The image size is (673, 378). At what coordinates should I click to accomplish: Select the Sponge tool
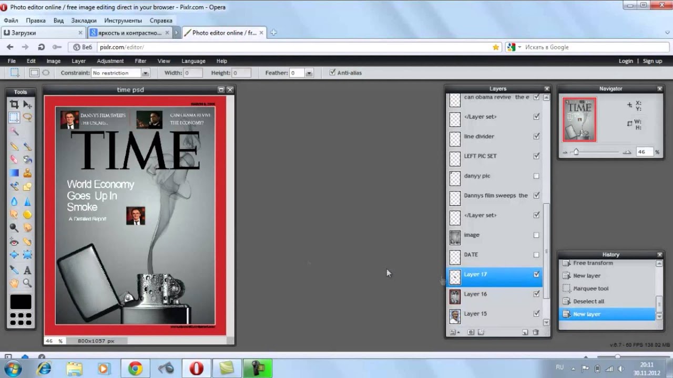point(27,214)
